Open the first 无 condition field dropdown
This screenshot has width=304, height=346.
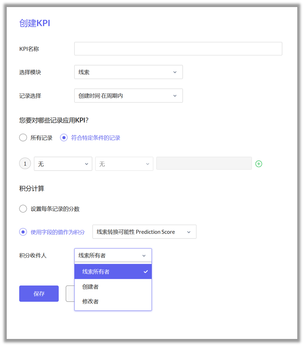click(63, 164)
